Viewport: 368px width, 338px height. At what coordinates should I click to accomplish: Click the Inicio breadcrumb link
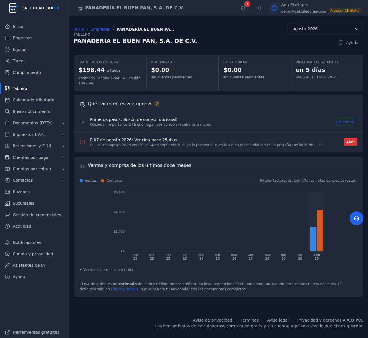pos(79,29)
